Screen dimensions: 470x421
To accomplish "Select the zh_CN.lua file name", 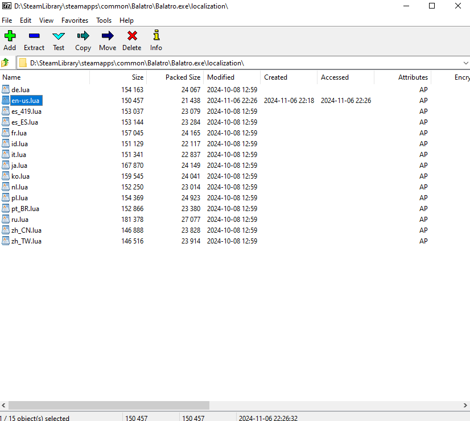I will 26,230.
